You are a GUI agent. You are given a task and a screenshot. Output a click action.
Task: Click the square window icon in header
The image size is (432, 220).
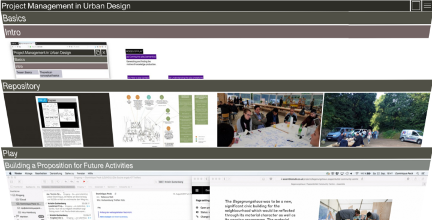pyautogui.click(x=416, y=6)
